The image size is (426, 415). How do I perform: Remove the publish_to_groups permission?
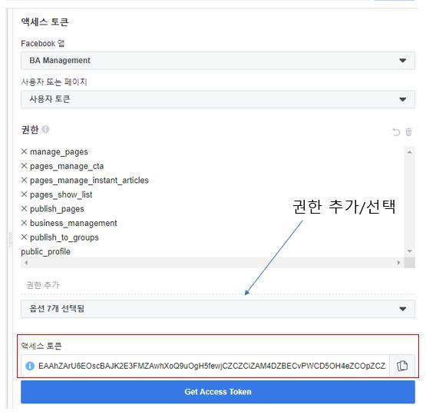25,237
